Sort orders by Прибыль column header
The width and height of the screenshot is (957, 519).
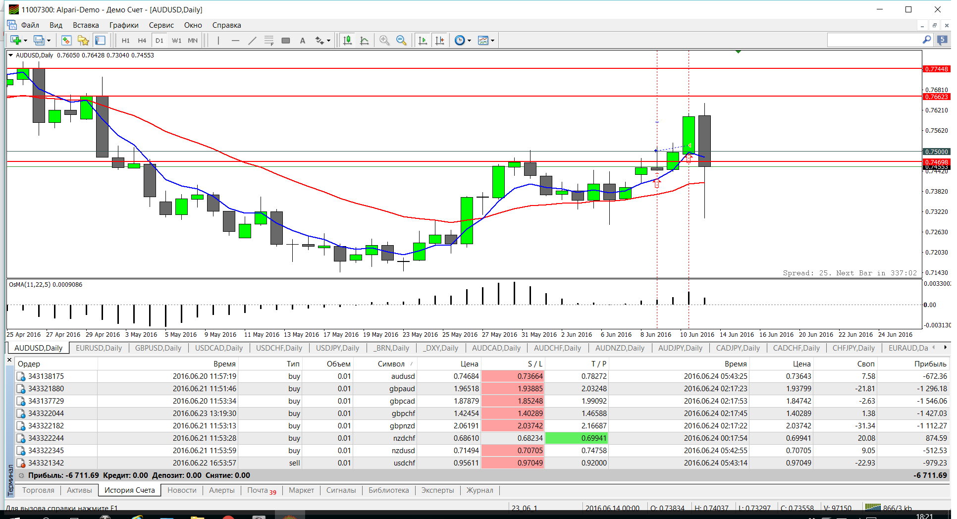930,364
